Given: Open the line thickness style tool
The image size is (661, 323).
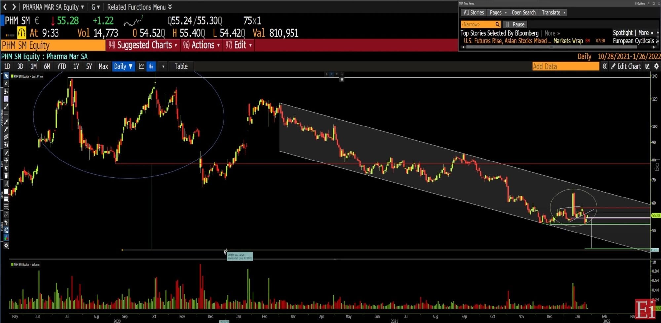Looking at the screenshot, I should tap(6, 199).
